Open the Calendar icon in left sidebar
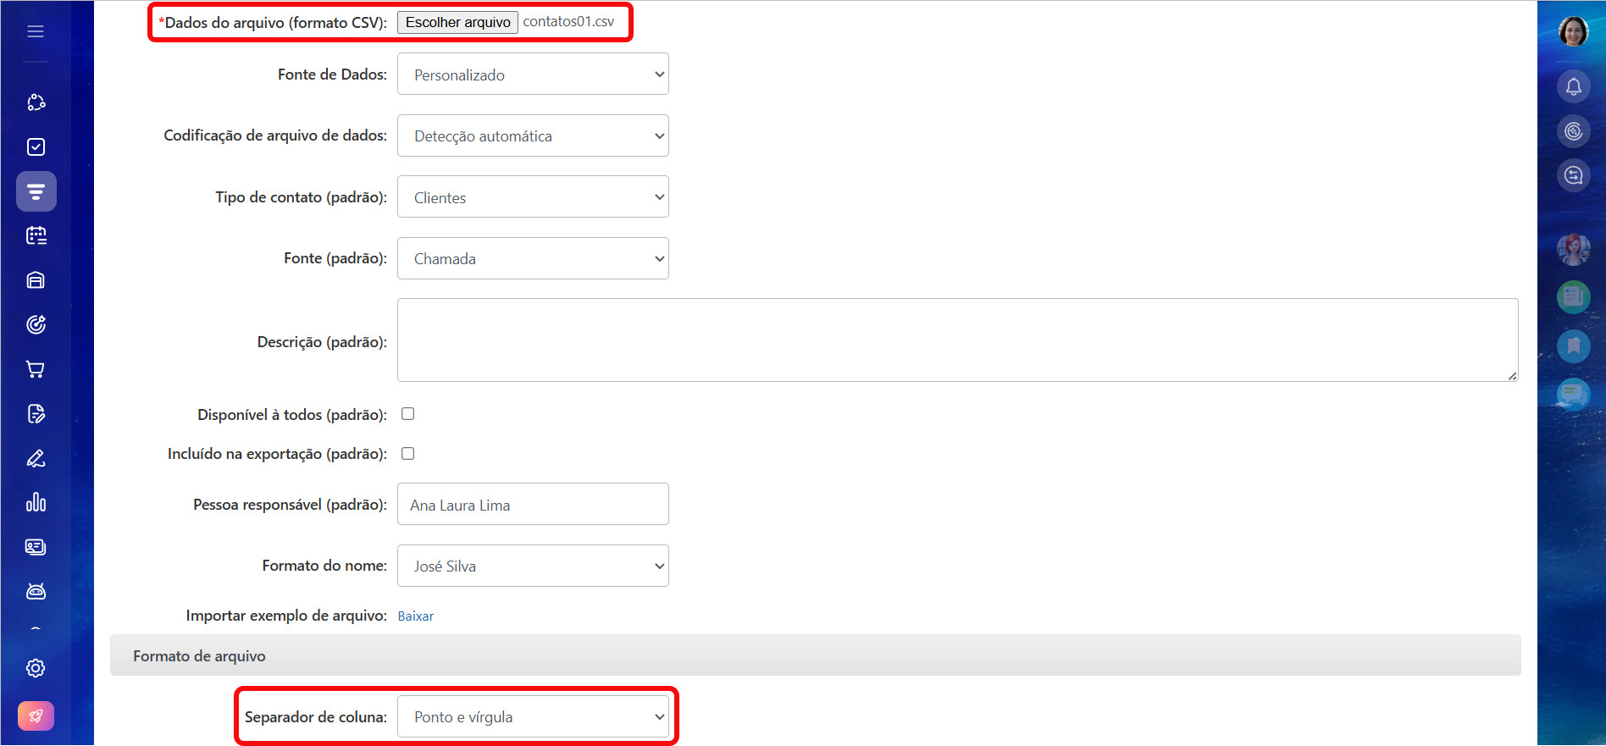 coord(36,235)
